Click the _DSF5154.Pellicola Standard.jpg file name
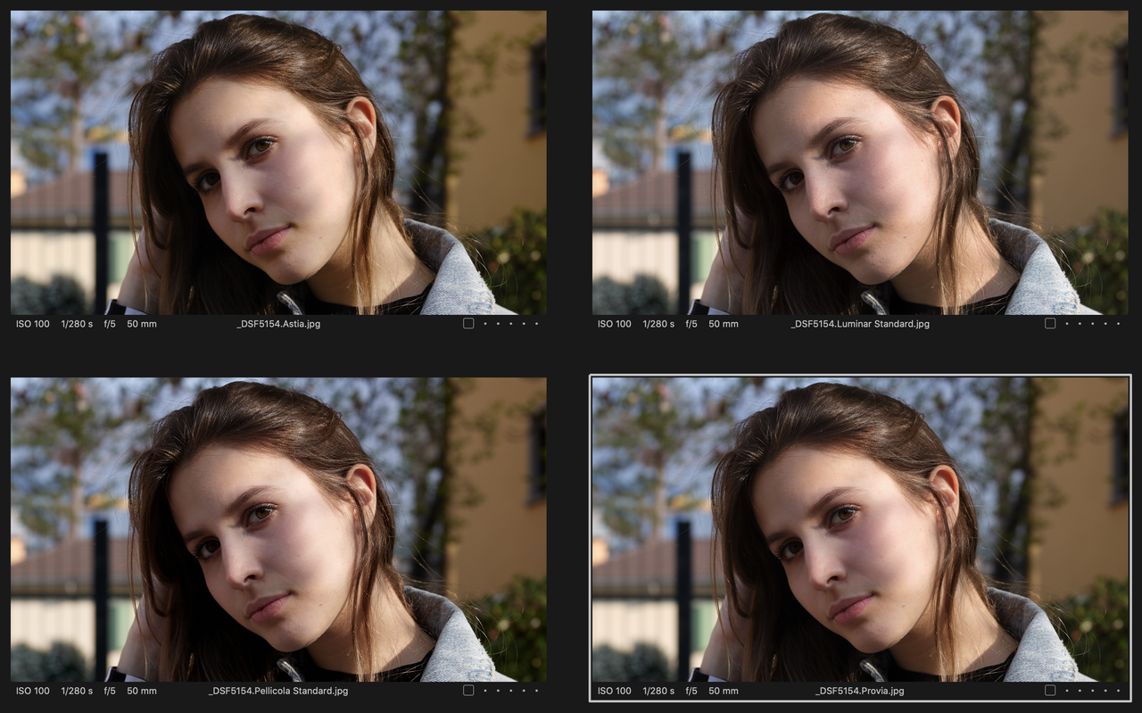This screenshot has width=1142, height=713. tap(278, 691)
